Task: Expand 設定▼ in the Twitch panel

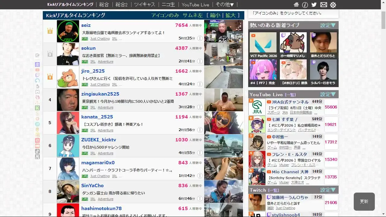Action: pyautogui.click(x=328, y=190)
